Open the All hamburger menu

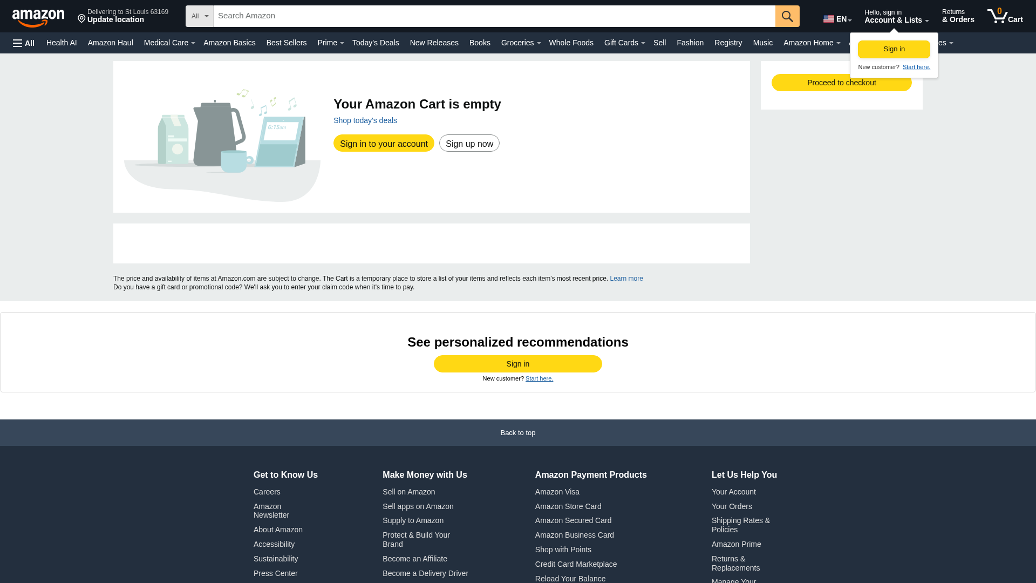[x=24, y=43]
